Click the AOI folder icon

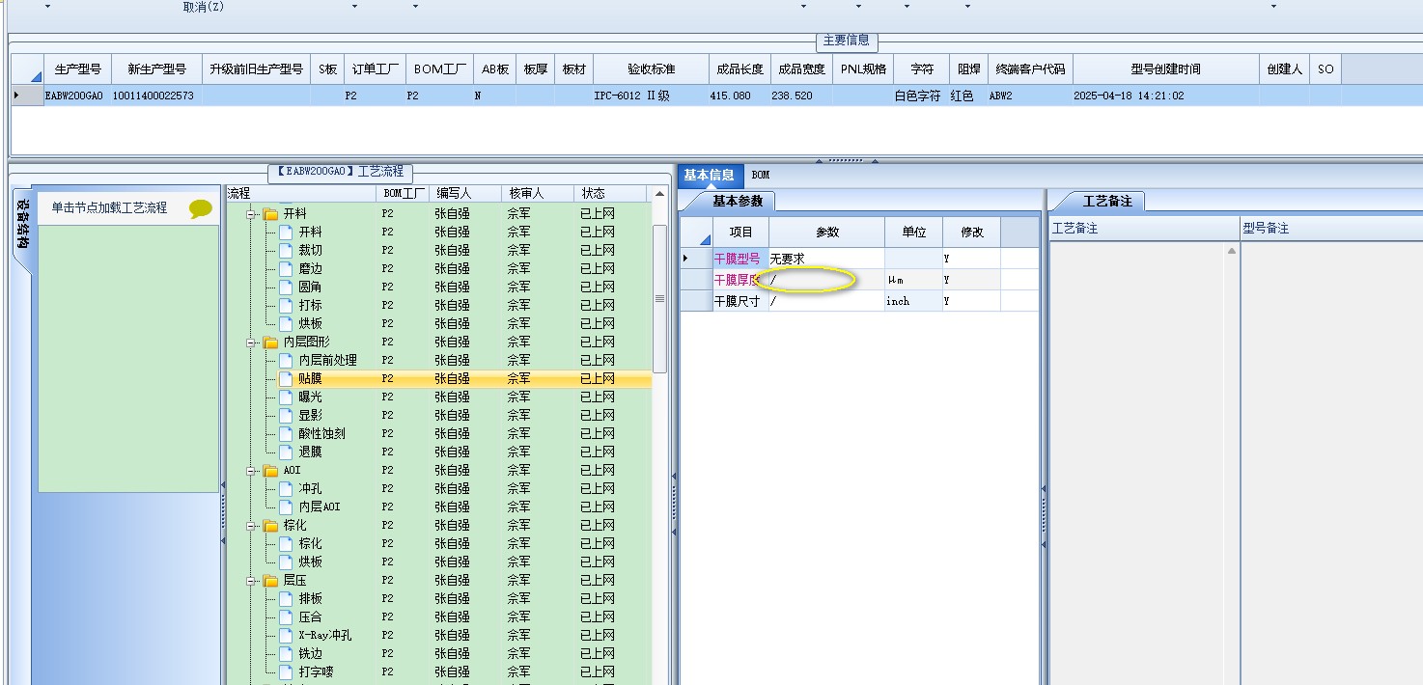[270, 470]
